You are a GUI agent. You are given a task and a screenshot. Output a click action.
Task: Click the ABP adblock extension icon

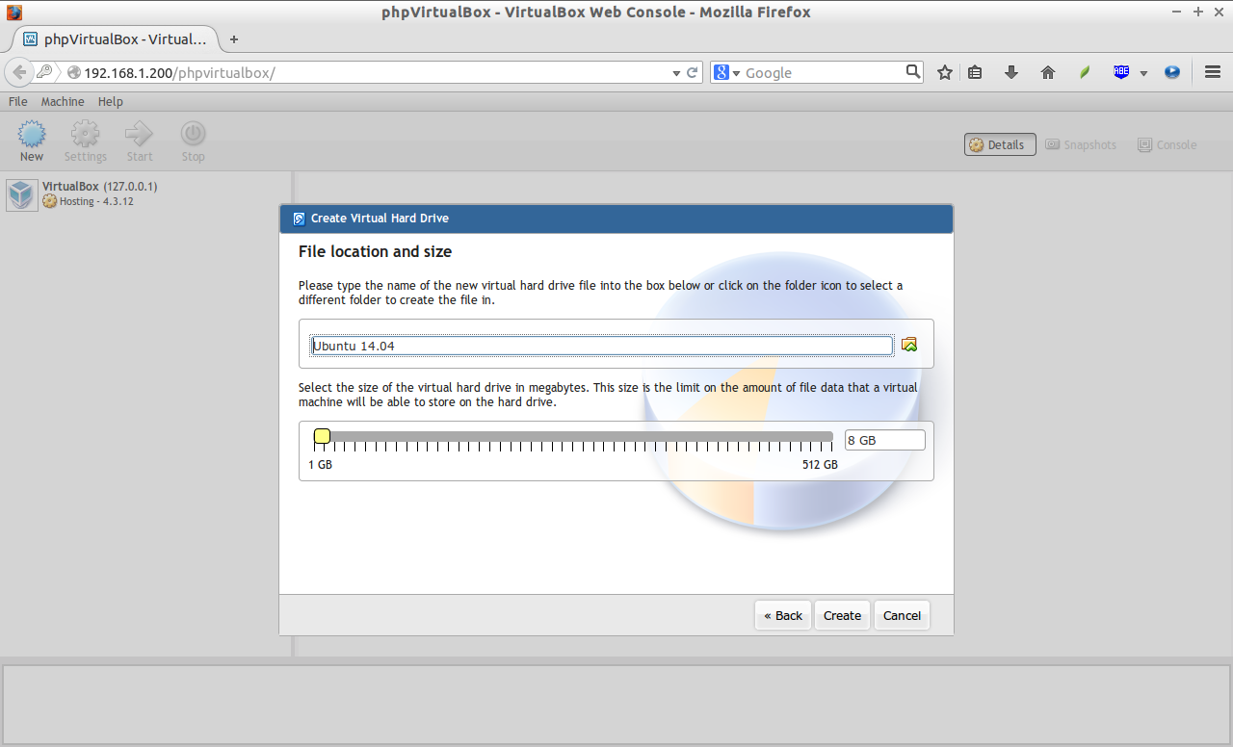(1121, 72)
